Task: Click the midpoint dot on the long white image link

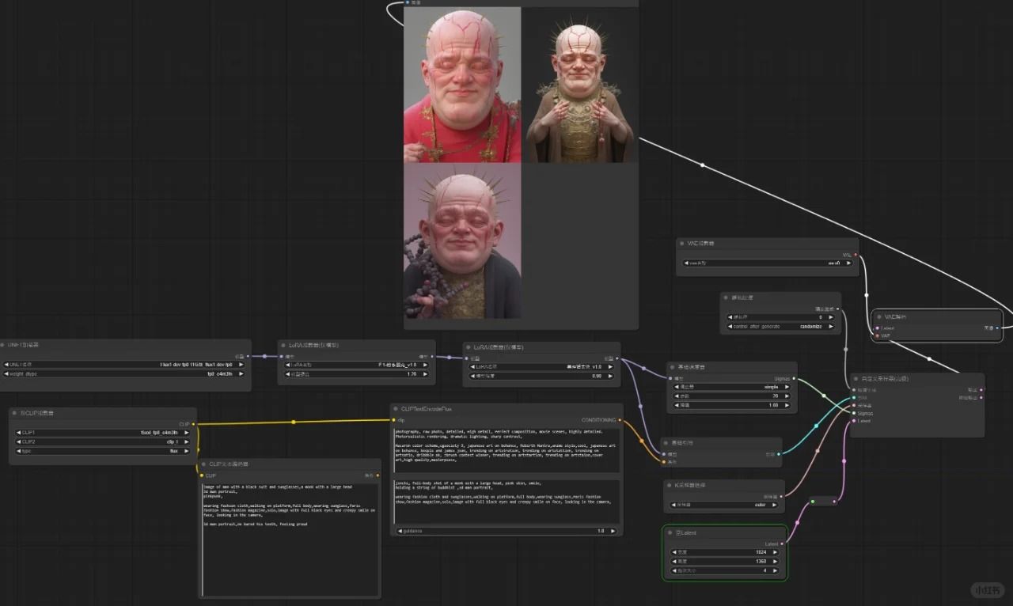Action: click(x=702, y=165)
